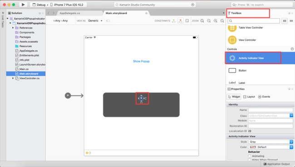295x167 pixels.
Task: Open the Layout properties tab
Action: (x=249, y=97)
